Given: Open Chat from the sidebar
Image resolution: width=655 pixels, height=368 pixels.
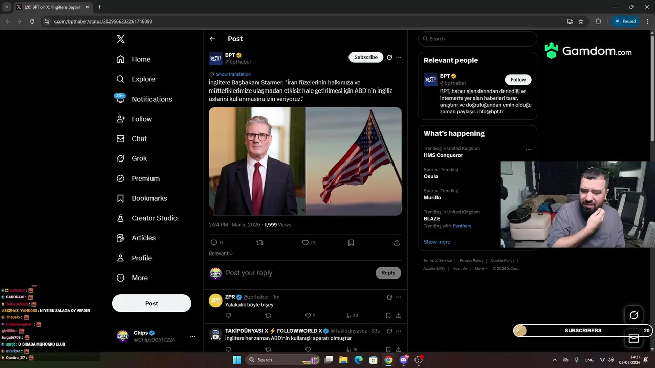Looking at the screenshot, I should click(132, 139).
